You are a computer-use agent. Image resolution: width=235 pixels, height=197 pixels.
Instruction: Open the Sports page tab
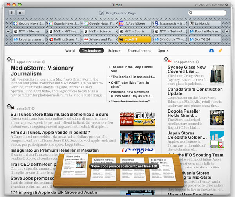point(163,51)
